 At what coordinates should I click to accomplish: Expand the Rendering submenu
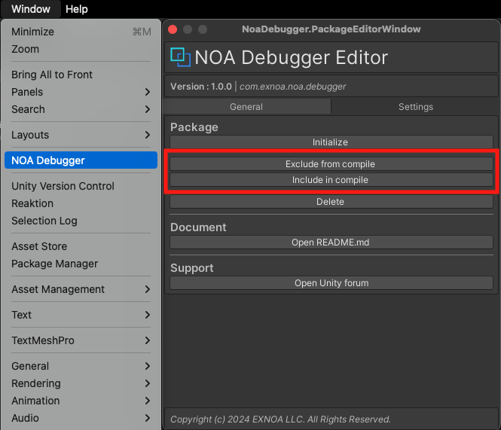pos(81,383)
